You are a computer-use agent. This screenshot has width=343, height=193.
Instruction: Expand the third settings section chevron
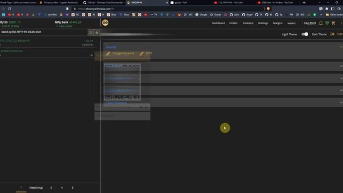[341, 78]
